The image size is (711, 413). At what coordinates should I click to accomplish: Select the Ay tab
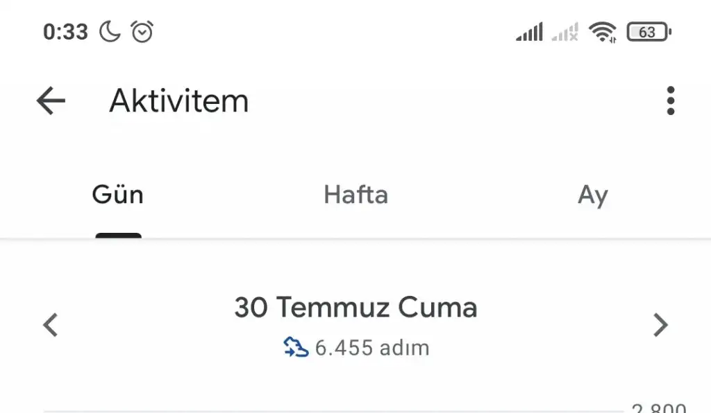593,195
